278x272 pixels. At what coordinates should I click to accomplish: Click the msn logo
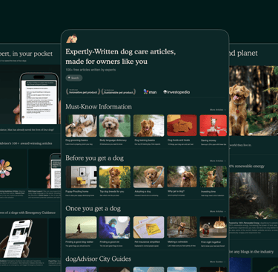pyautogui.click(x=150, y=92)
